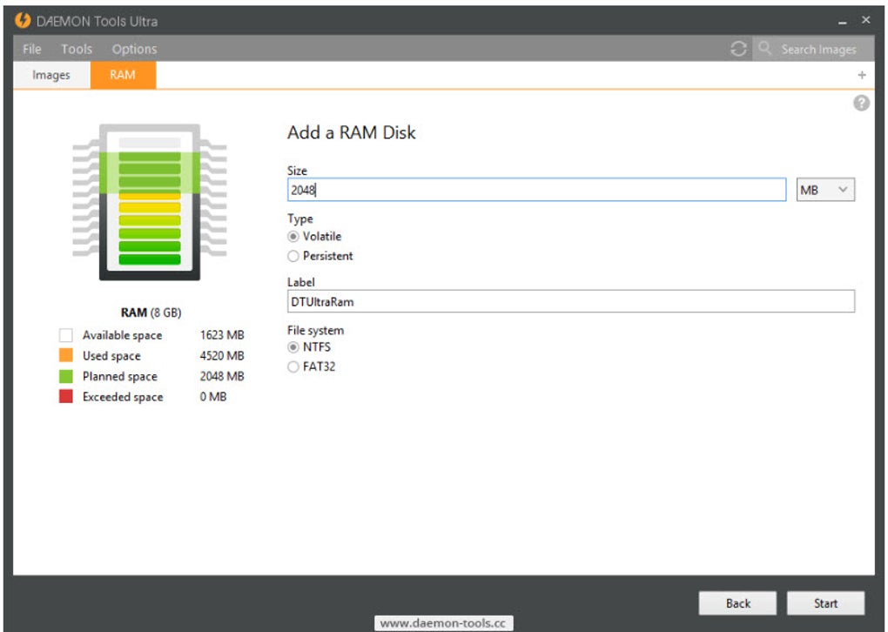This screenshot has height=632, width=888.
Task: Expand the MB size unit dropdown
Action: tap(825, 190)
